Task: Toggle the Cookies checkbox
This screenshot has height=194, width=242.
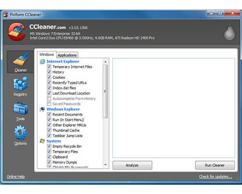Action: click(x=49, y=77)
